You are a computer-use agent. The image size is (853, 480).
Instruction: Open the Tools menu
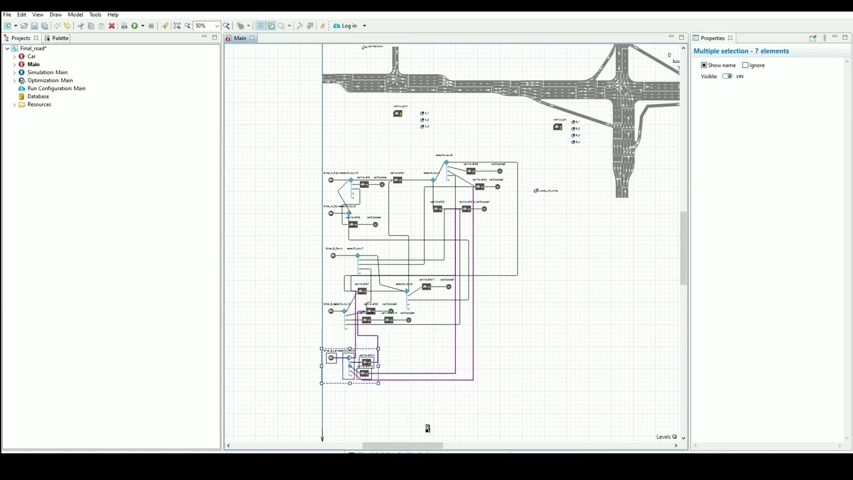95,15
